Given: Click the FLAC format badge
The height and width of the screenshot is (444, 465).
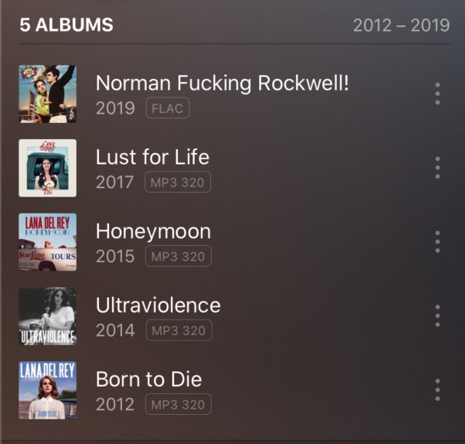Looking at the screenshot, I should [x=167, y=108].
